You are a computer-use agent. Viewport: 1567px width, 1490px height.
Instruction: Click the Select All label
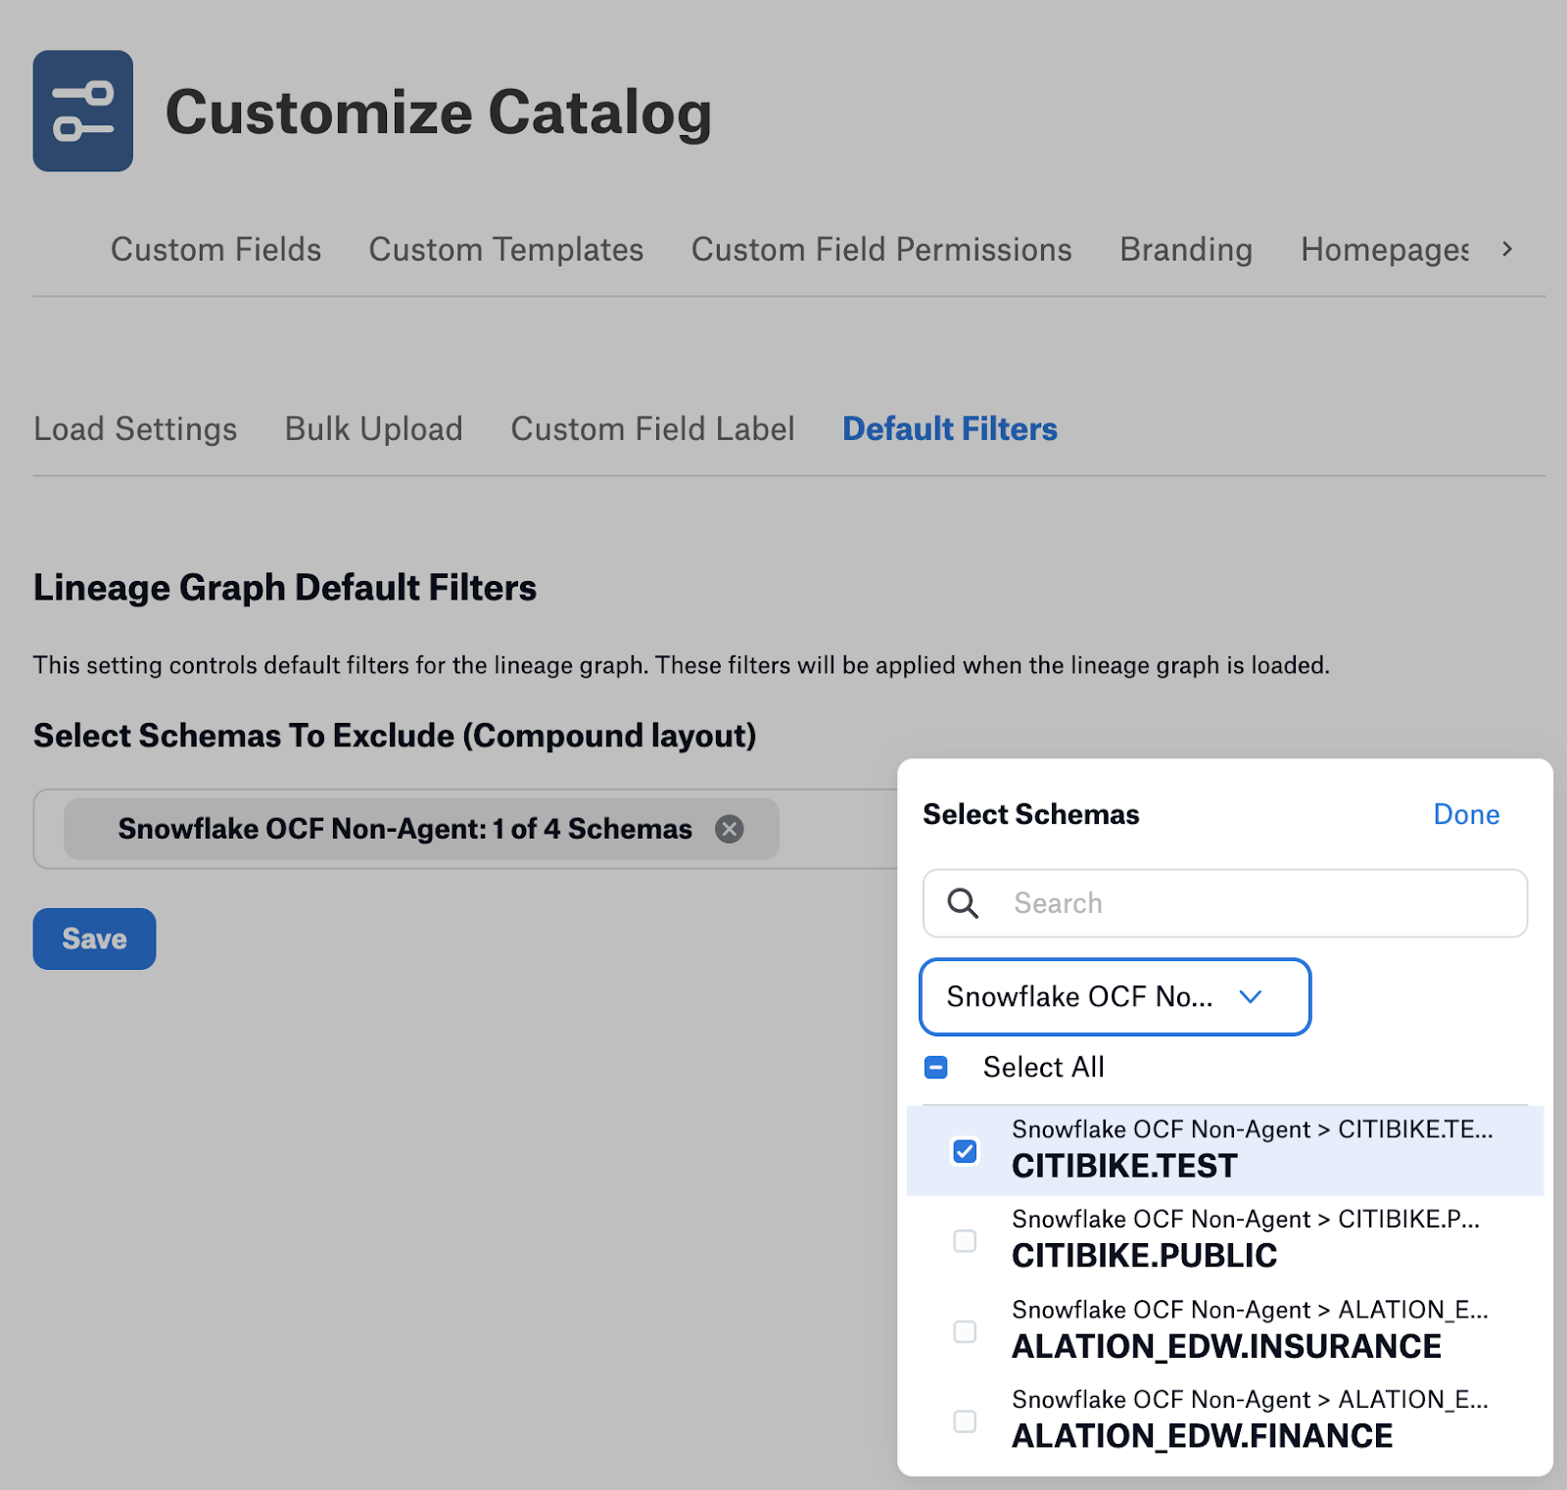point(1043,1067)
